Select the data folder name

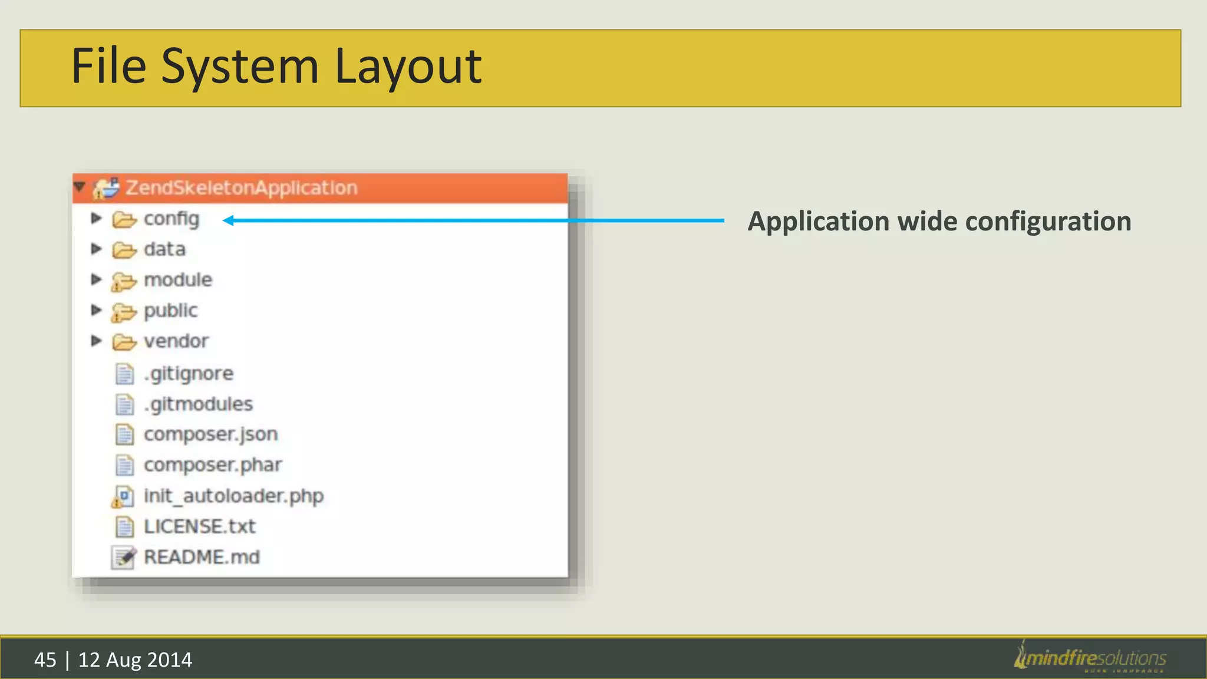(164, 249)
